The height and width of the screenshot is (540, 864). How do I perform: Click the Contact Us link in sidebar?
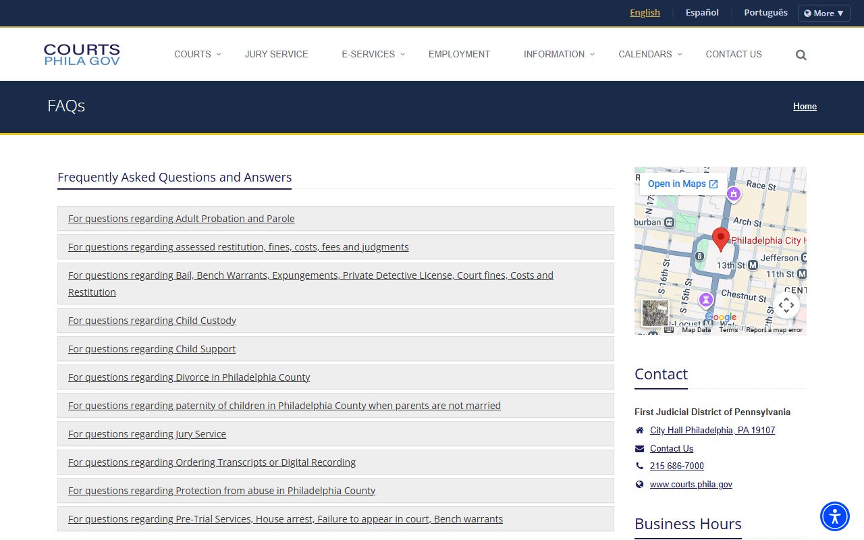pyautogui.click(x=672, y=449)
